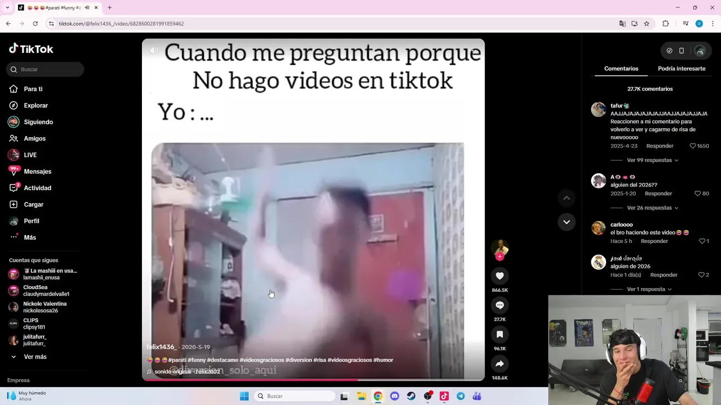The width and height of the screenshot is (721, 405).
Task: Open a new Chrome tab
Action: tap(109, 8)
